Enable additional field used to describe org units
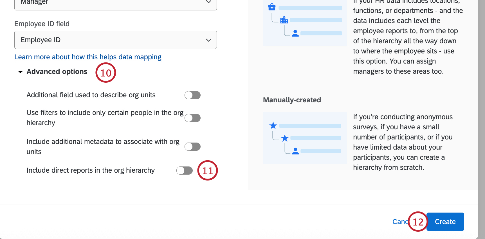 tap(192, 95)
